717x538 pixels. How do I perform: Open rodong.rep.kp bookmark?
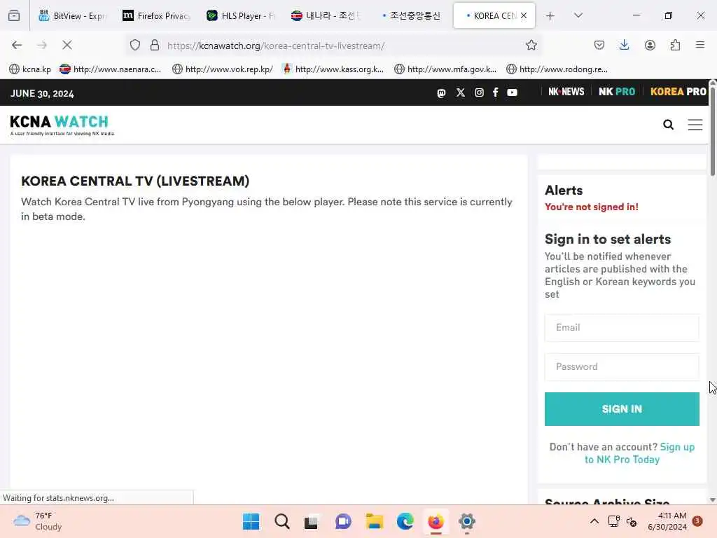[x=557, y=69]
